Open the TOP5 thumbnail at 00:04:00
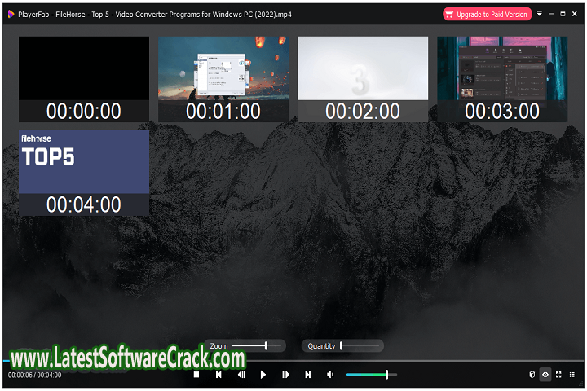Viewport: 587px width, 391px height. (84, 172)
